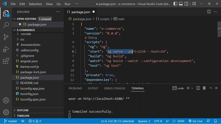Split the editor to the right
Viewport: 221px width, 124px height.
click(x=209, y=12)
